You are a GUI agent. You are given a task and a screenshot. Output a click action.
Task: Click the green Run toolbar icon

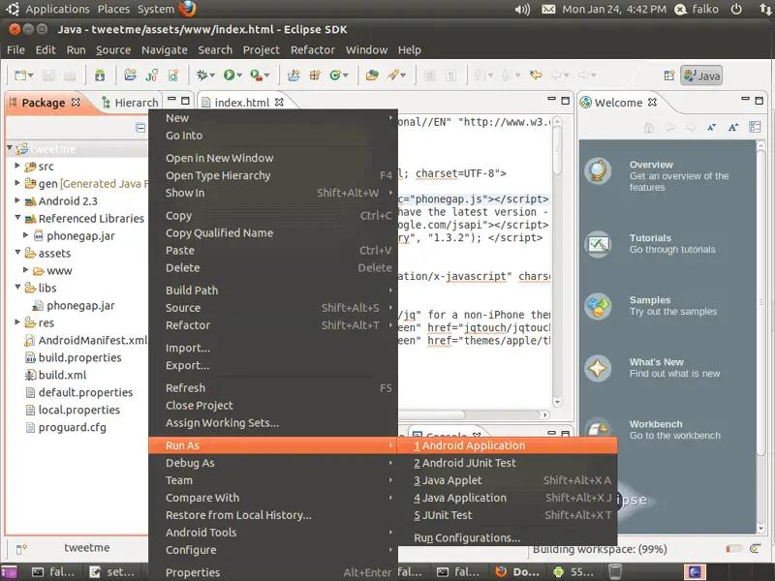pyautogui.click(x=229, y=76)
